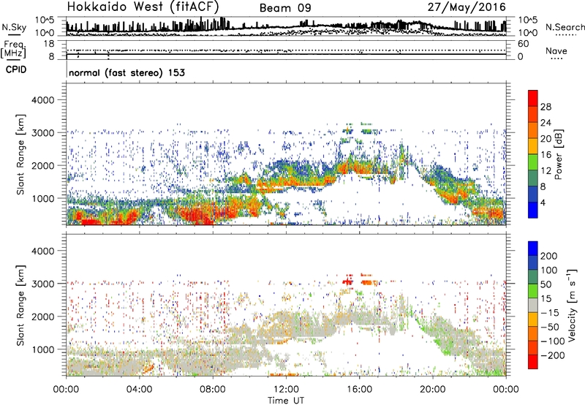Viewport: 585px width, 405px height.
Task: Select the "Beam 09" heading text
Action: tap(285, 8)
